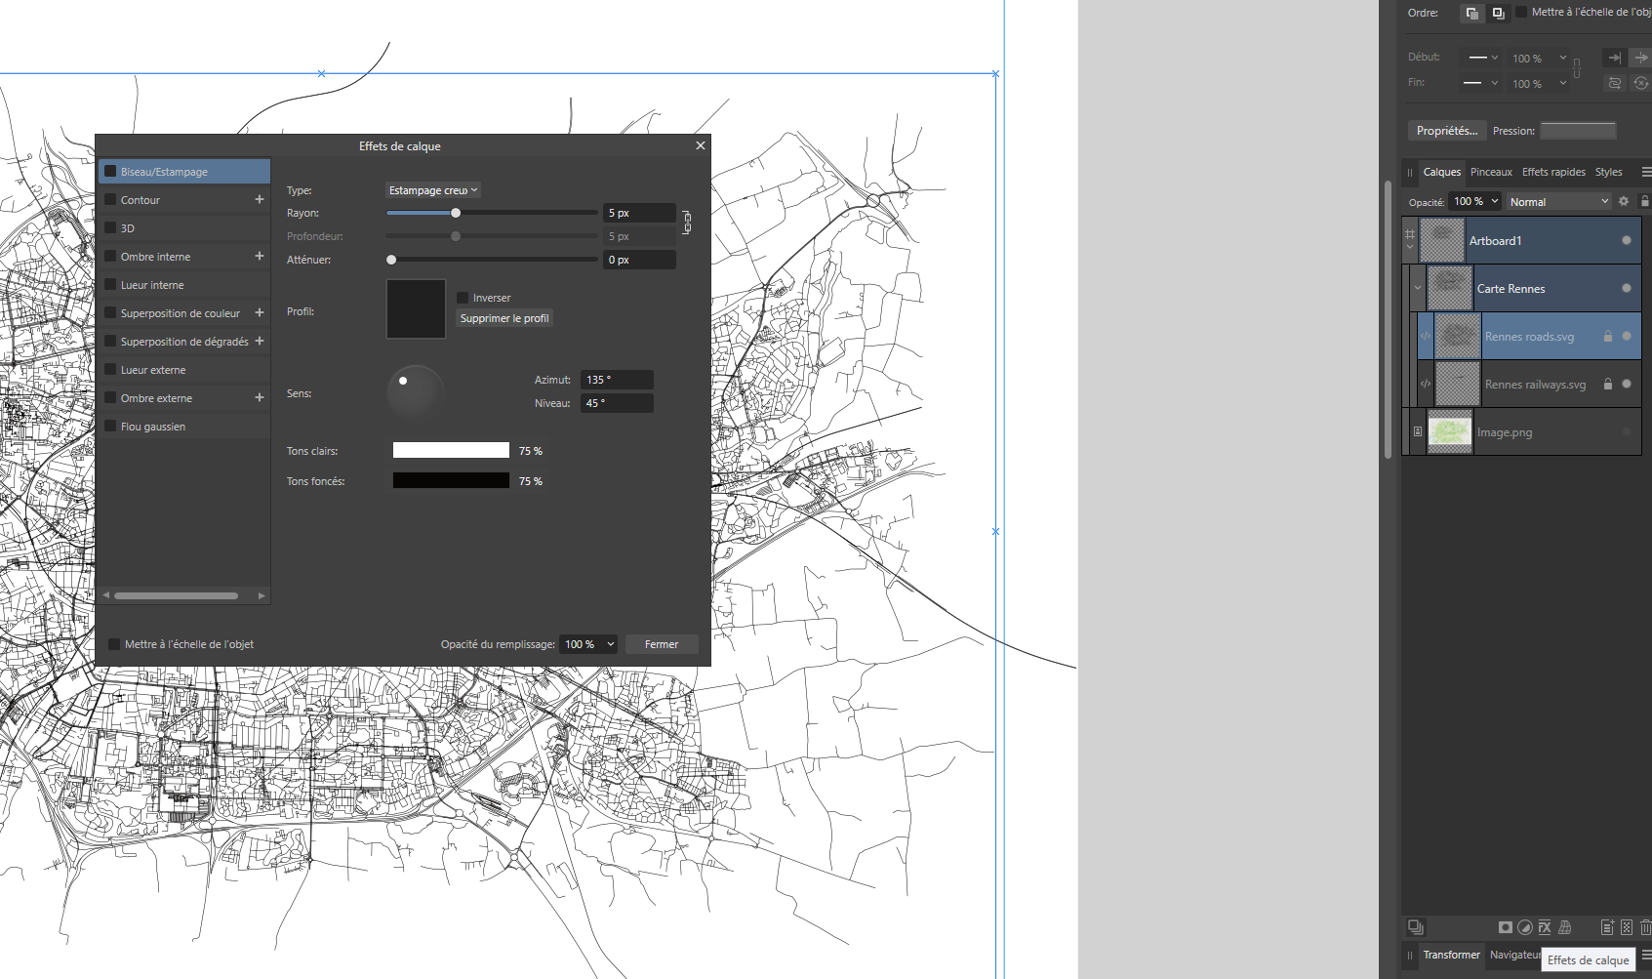1652x979 pixels.
Task: Tick the Inverser profile checkbox
Action: click(x=463, y=298)
